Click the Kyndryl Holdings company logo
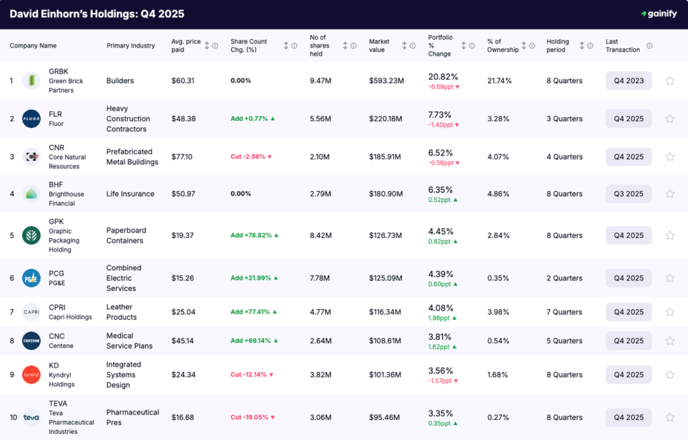This screenshot has height=440, width=688. click(x=31, y=374)
